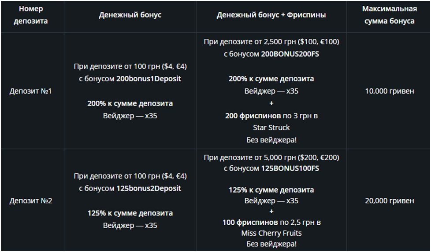Click the bonus code 200BONUS200FS
Viewport: 431px width, 252px height.
[290, 54]
